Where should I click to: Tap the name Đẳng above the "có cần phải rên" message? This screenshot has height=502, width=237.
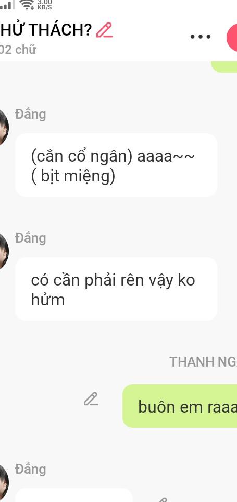(31, 238)
